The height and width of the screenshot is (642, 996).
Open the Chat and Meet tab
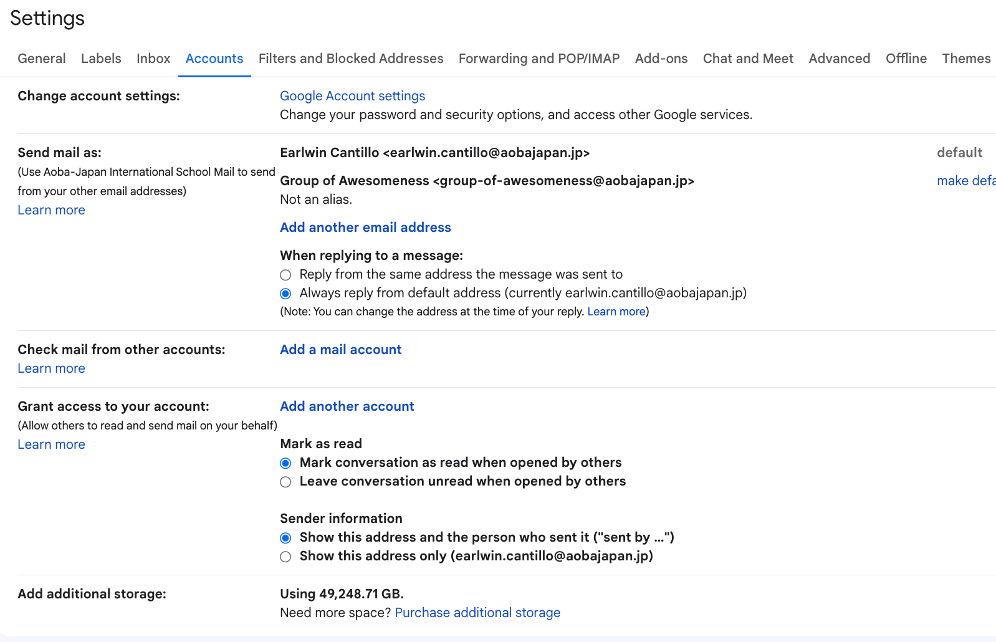(748, 59)
